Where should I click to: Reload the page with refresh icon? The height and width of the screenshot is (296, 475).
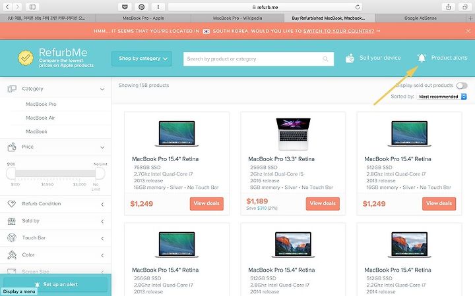click(358, 7)
